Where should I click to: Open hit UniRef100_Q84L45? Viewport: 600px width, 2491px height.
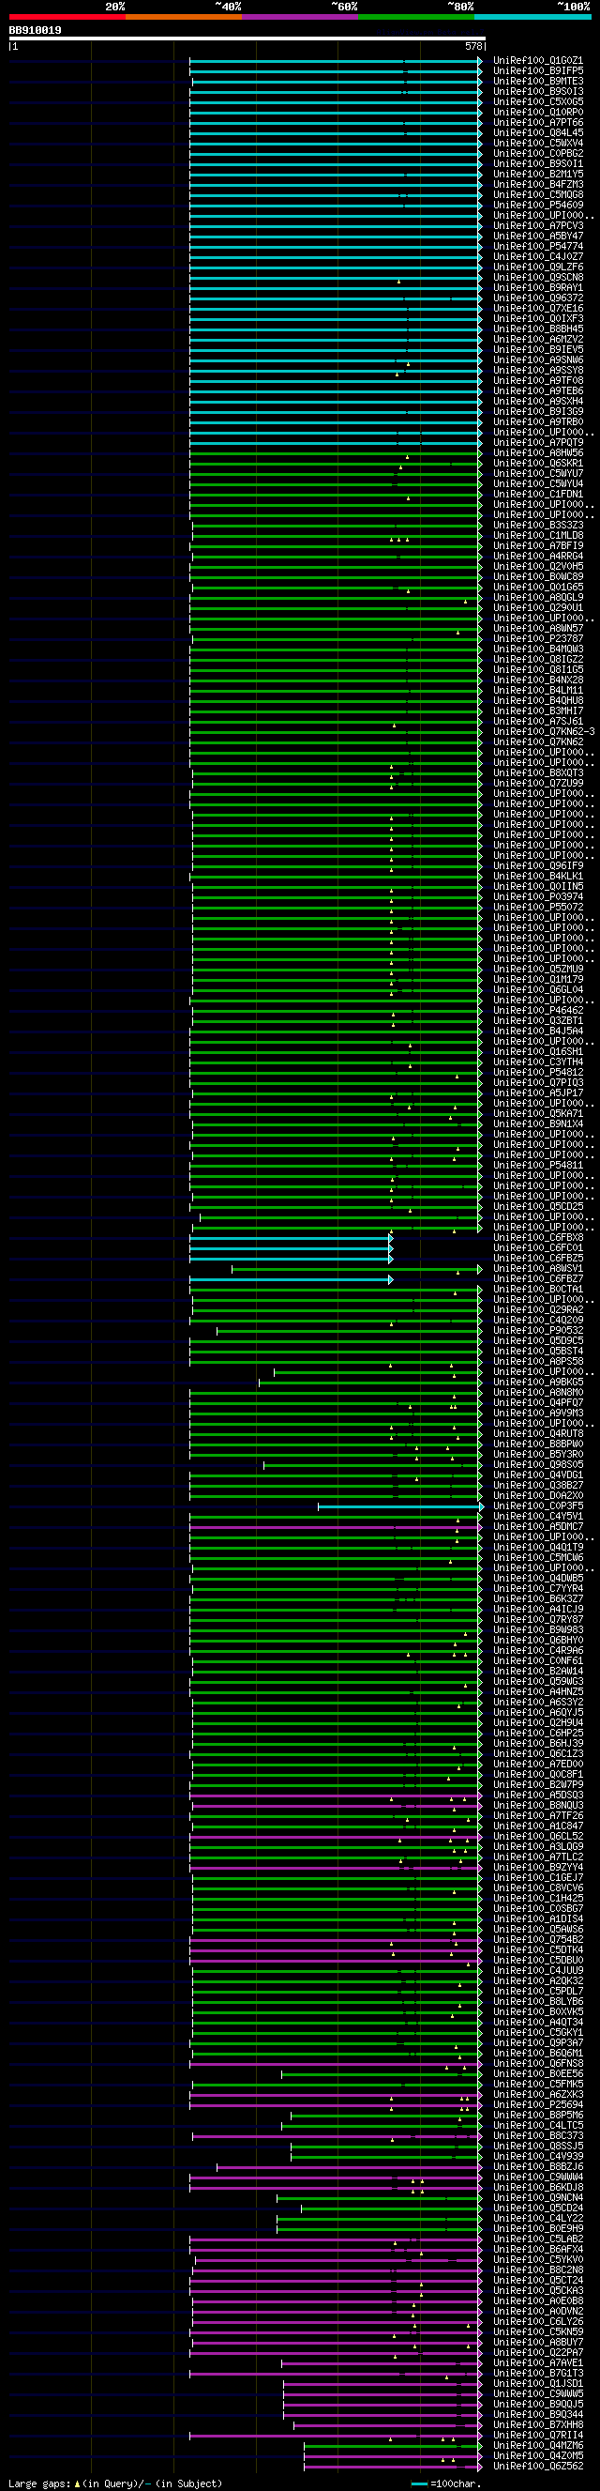(x=538, y=132)
